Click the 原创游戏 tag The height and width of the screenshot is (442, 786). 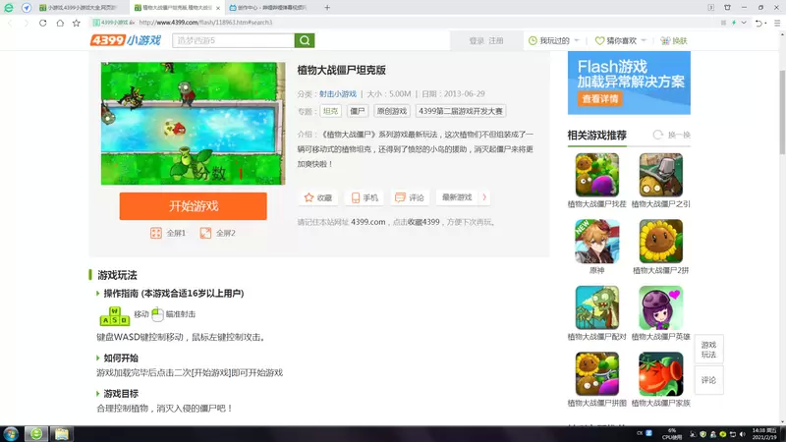392,111
